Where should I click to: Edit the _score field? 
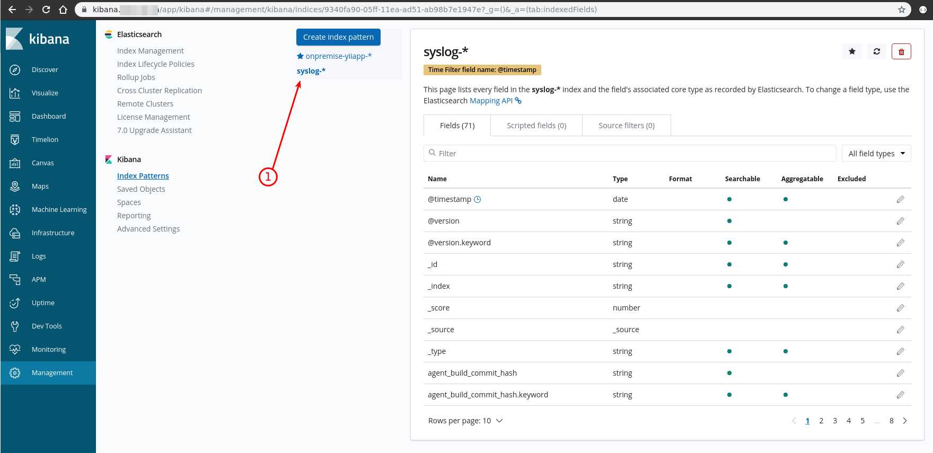click(900, 308)
